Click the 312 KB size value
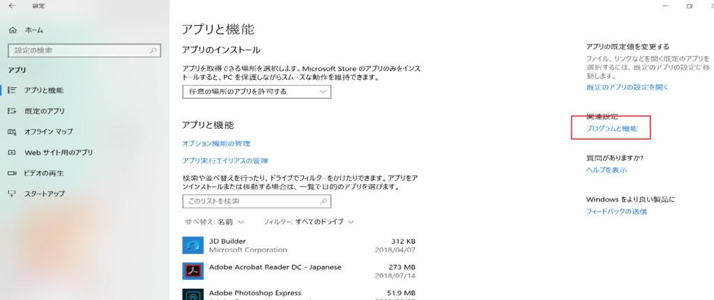 pos(403,241)
